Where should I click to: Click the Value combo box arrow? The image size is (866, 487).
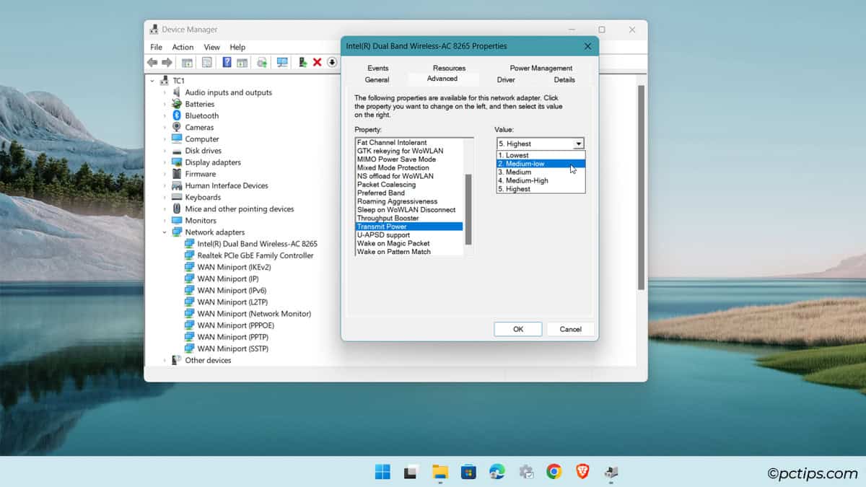pos(578,144)
